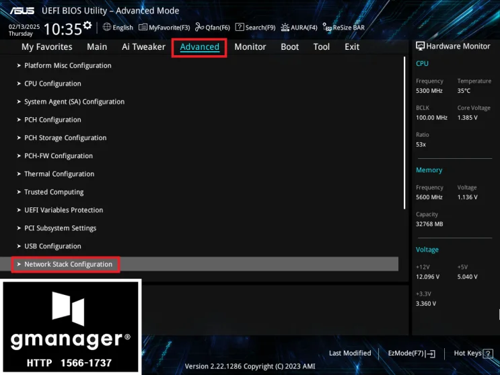Click the +3.3V value 3.360 V
Viewport: 500px width, 375px height.
[x=426, y=304]
